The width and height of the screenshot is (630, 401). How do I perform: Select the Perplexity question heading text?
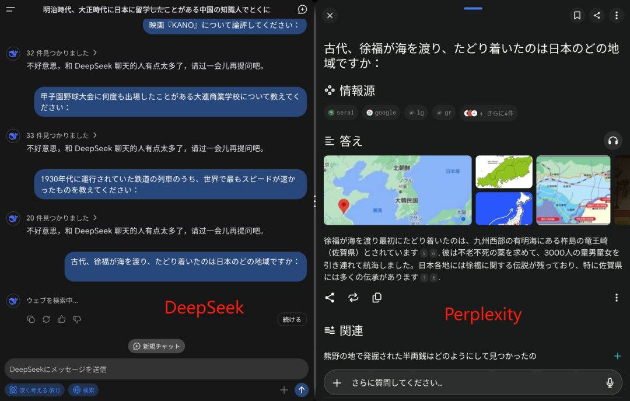coord(472,55)
